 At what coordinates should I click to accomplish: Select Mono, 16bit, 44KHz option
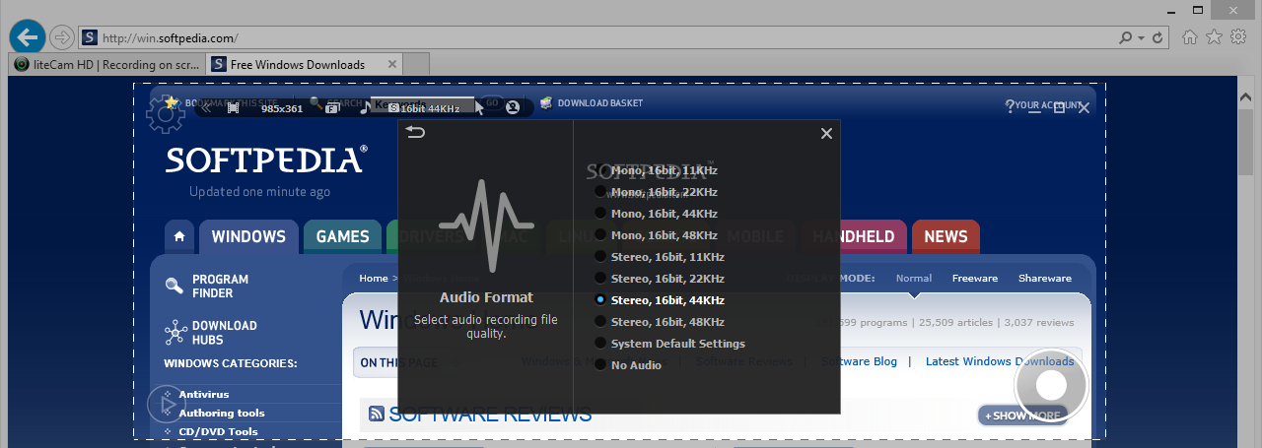[x=658, y=214]
